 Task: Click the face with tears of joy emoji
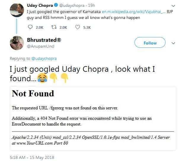(43, 79)
